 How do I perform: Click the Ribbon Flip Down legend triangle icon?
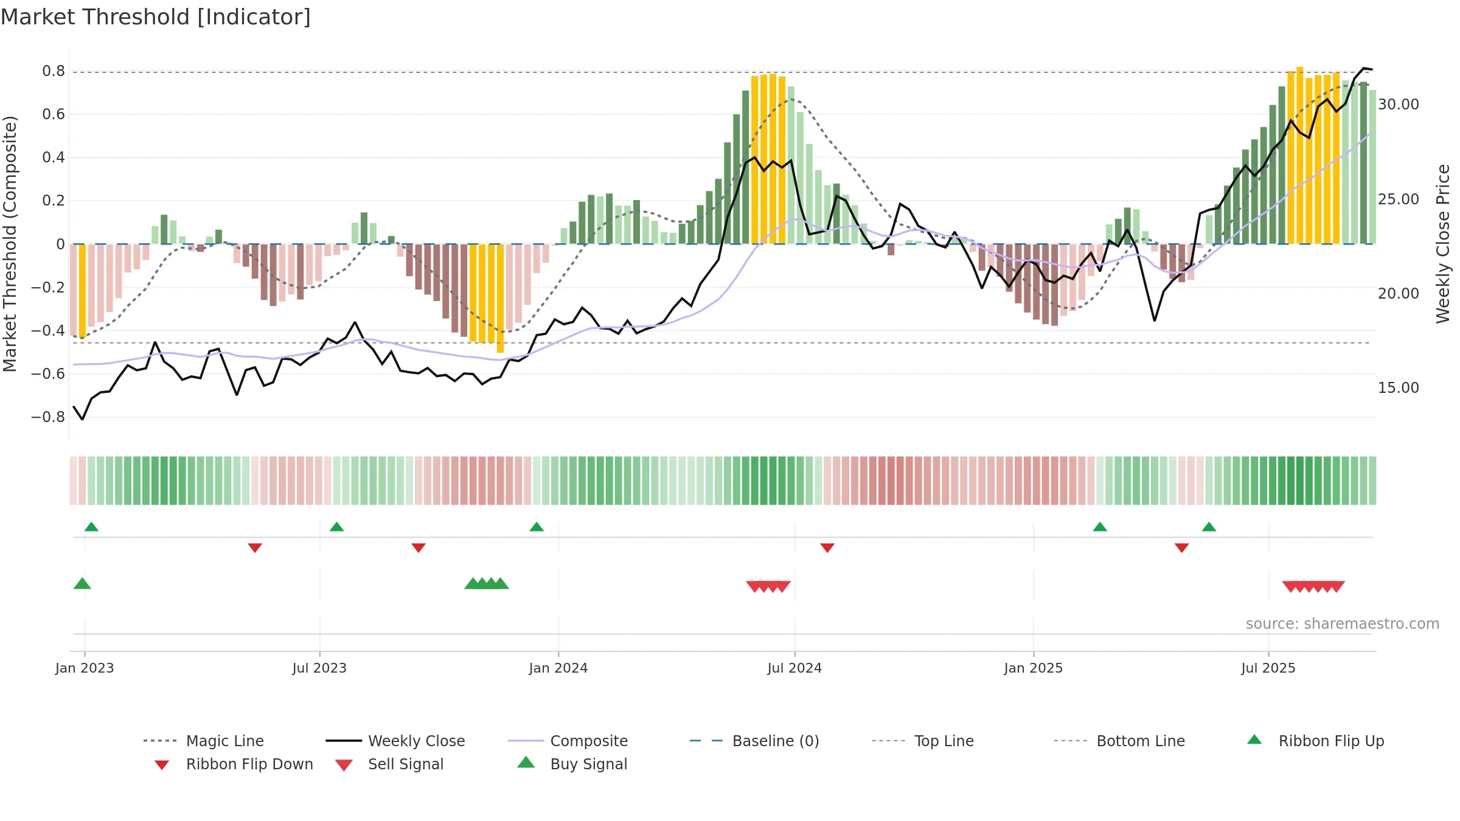click(x=162, y=765)
